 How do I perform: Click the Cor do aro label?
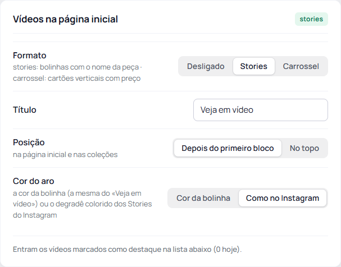(34, 181)
